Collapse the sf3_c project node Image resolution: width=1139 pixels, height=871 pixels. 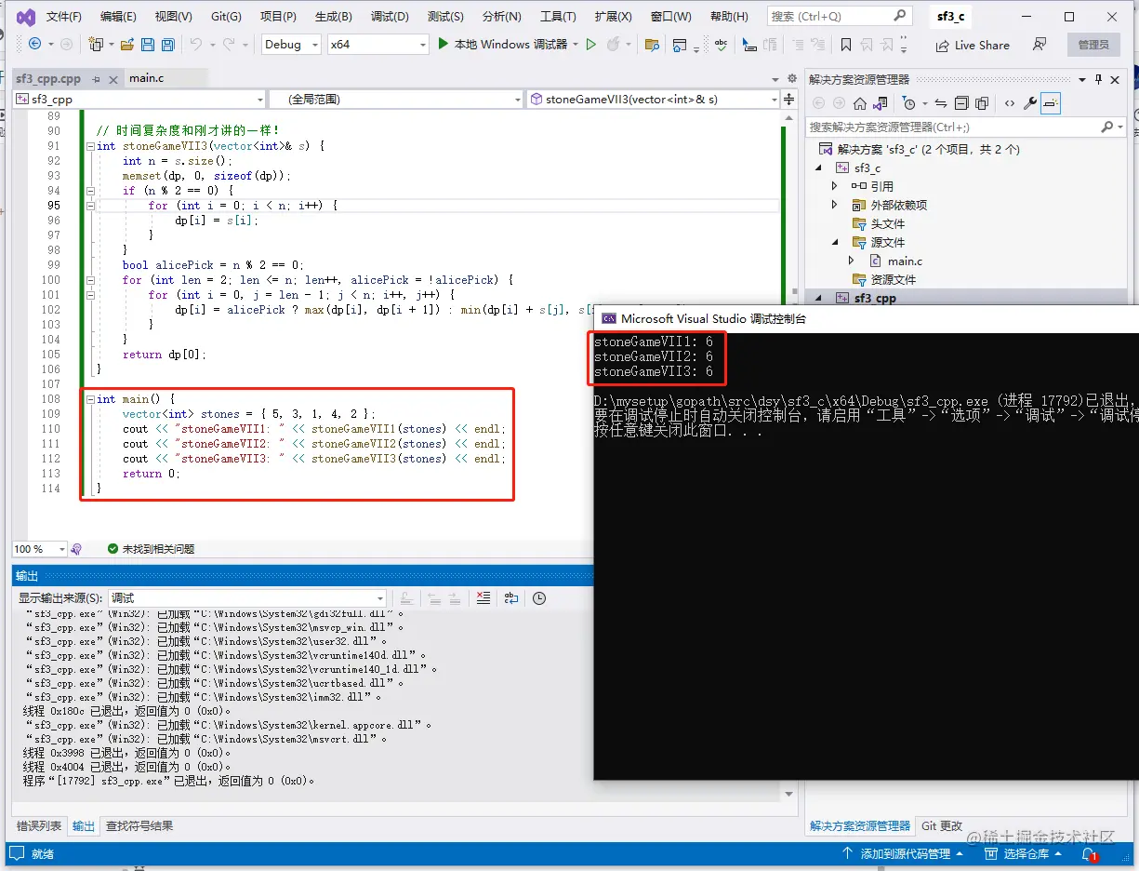click(x=819, y=167)
